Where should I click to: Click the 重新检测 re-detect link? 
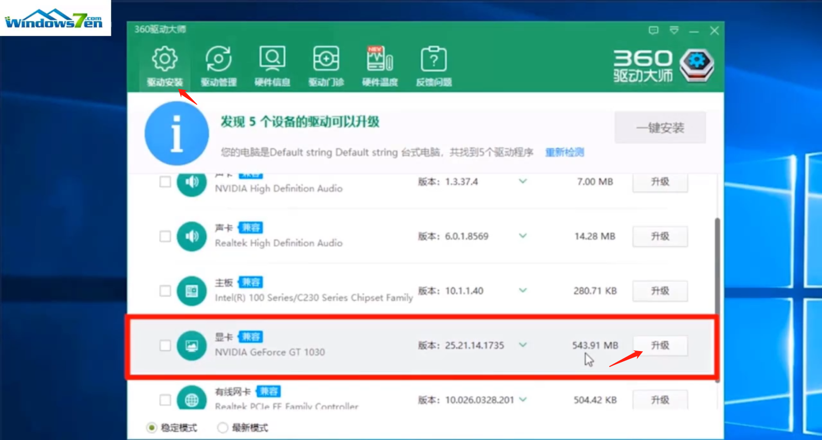click(x=564, y=152)
